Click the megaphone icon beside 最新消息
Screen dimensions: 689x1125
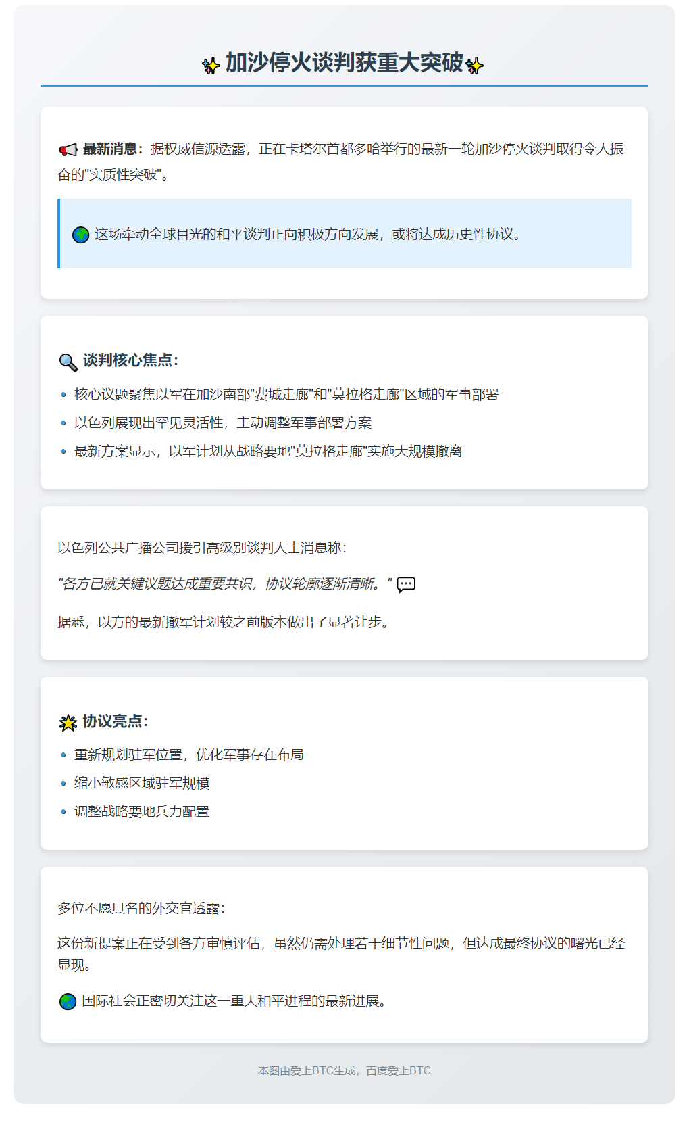[x=68, y=149]
